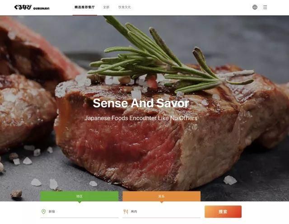Click the ぐるなび Japanese logo

[x=23, y=7]
